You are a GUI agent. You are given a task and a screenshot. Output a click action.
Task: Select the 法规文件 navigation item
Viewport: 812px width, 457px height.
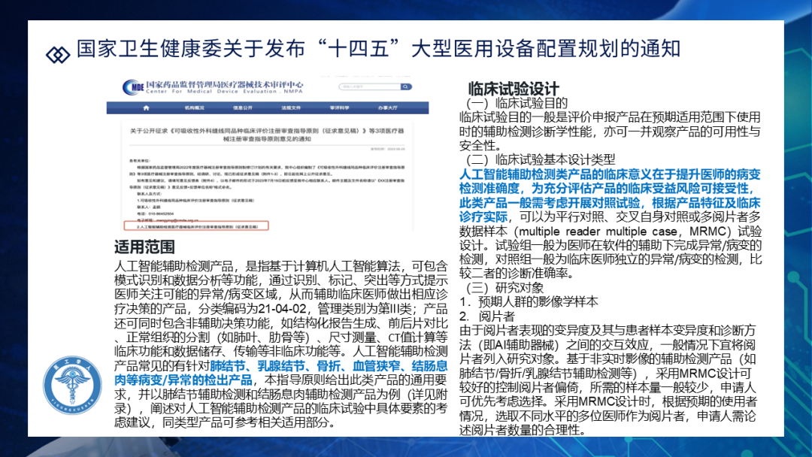click(x=291, y=107)
